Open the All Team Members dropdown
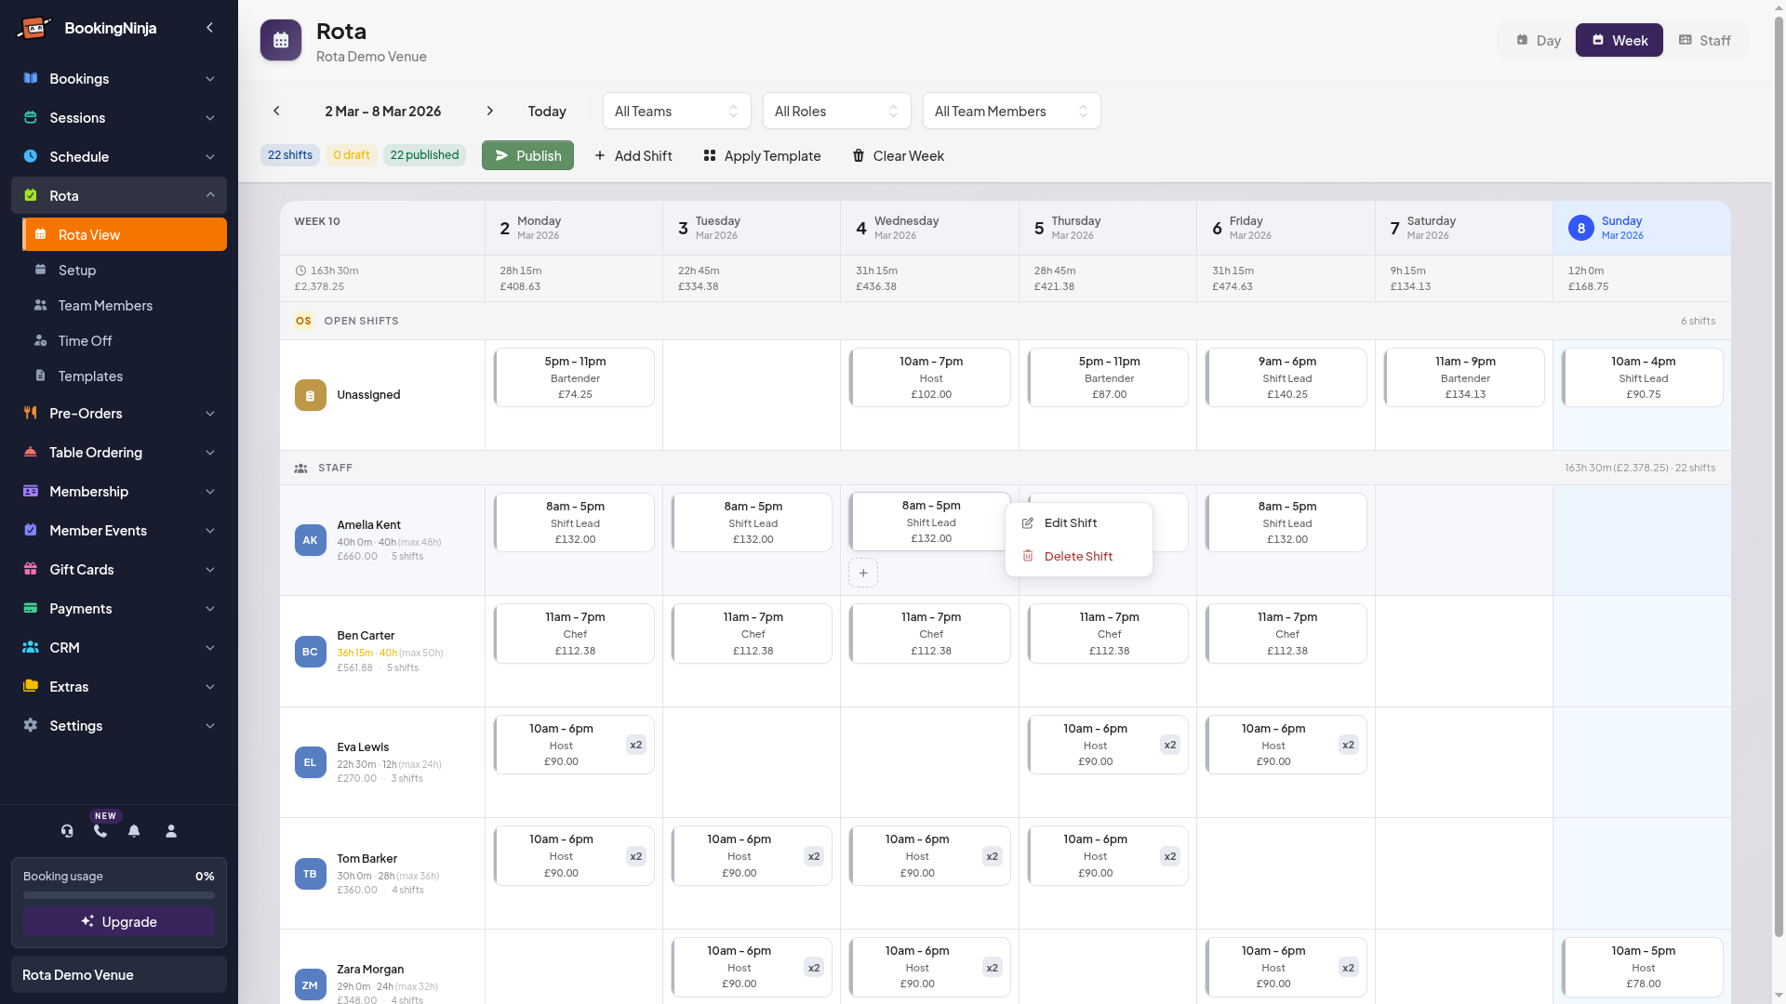1786x1004 pixels. pyautogui.click(x=1012, y=111)
